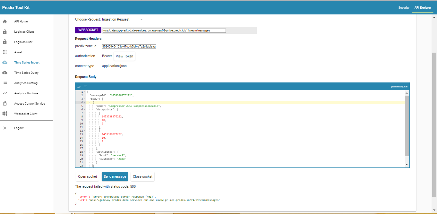Click the cloud download icon for Time Series Query
Image resolution: width=437 pixels, height=214 pixels.
[5, 73]
